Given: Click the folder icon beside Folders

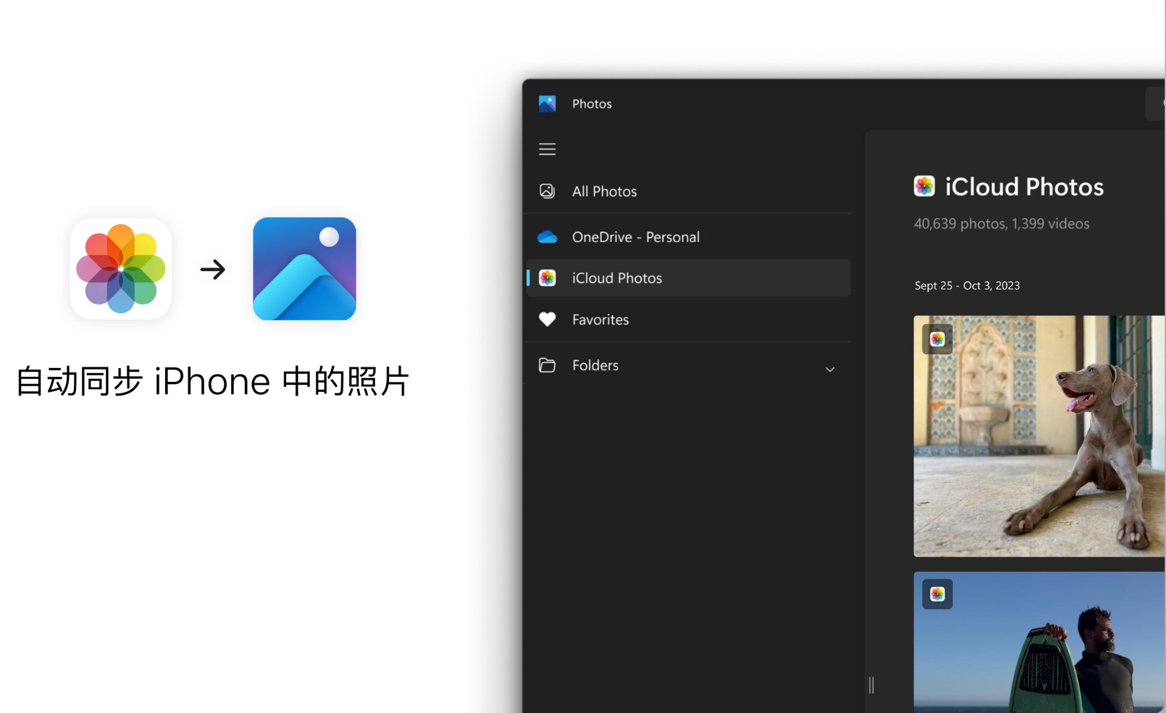Looking at the screenshot, I should [547, 365].
